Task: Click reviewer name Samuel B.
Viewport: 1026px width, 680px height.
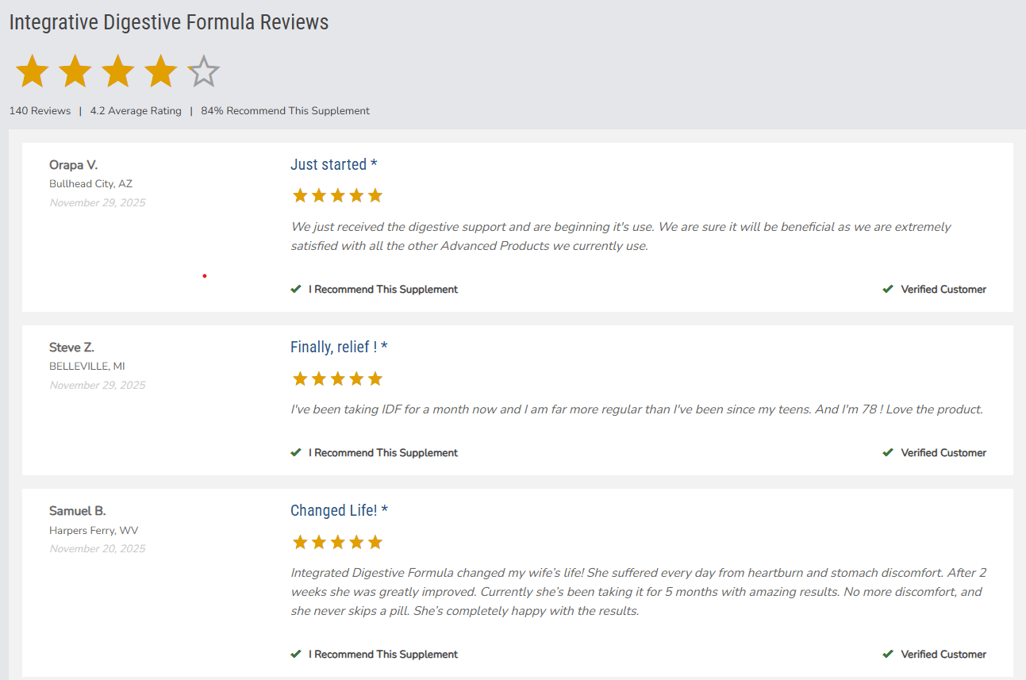Action: click(x=77, y=511)
